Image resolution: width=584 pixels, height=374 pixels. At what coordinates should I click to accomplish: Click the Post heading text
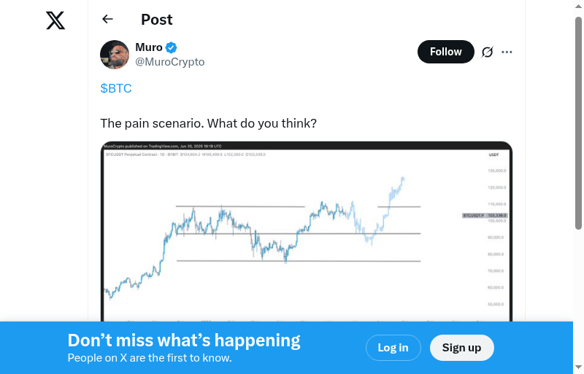157,20
